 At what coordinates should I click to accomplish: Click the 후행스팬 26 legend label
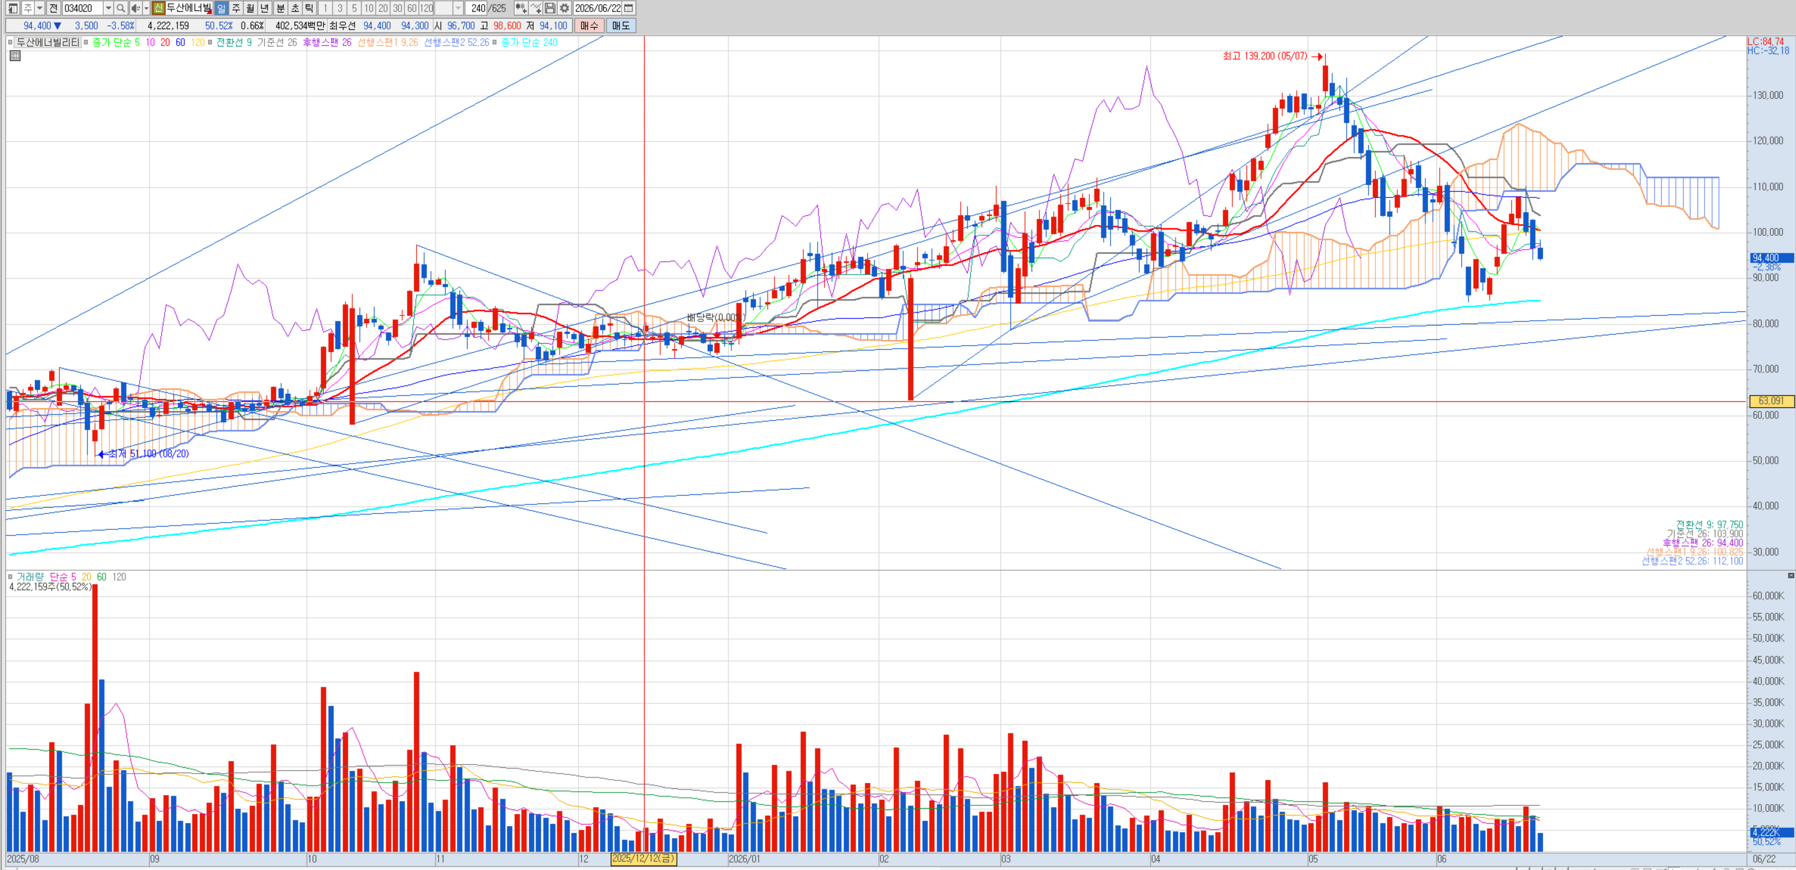(x=327, y=42)
